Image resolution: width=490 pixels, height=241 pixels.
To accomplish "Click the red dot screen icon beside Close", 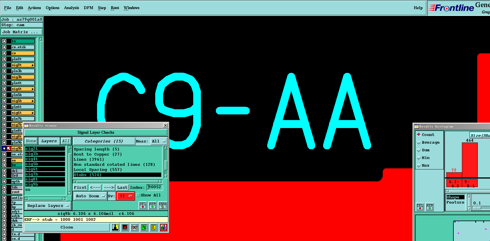I will click(125, 227).
